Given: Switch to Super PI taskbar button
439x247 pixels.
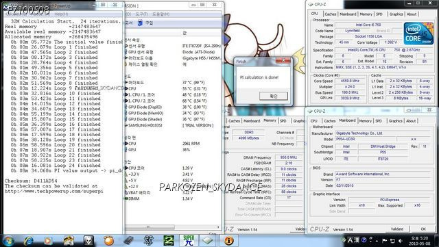Looking at the screenshot, I should coord(189,241).
